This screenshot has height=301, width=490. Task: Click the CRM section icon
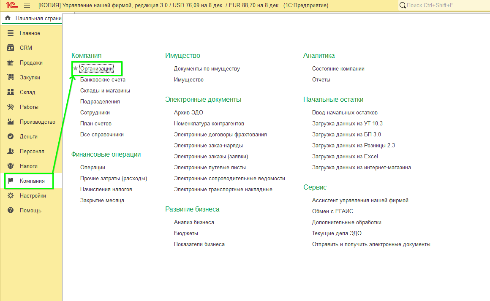(x=11, y=48)
